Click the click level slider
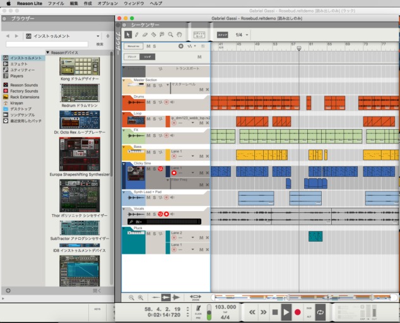The height and width of the screenshot is (323, 400). (209, 312)
